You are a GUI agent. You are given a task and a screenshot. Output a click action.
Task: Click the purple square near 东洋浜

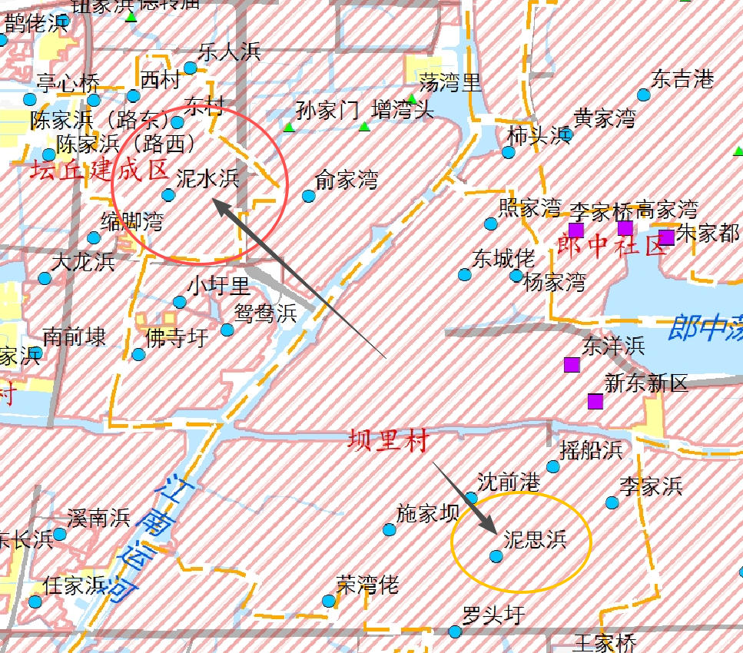tap(571, 364)
